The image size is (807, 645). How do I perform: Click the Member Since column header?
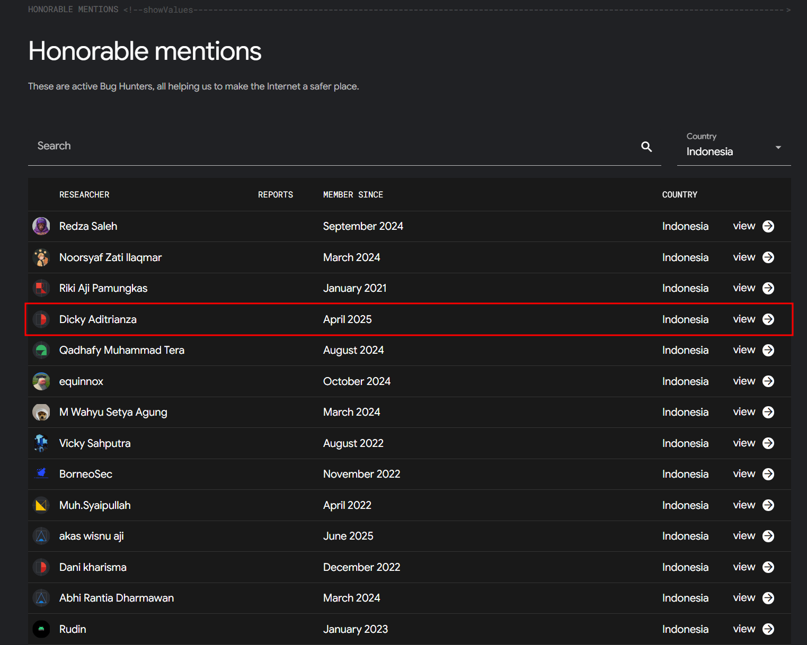pos(353,195)
